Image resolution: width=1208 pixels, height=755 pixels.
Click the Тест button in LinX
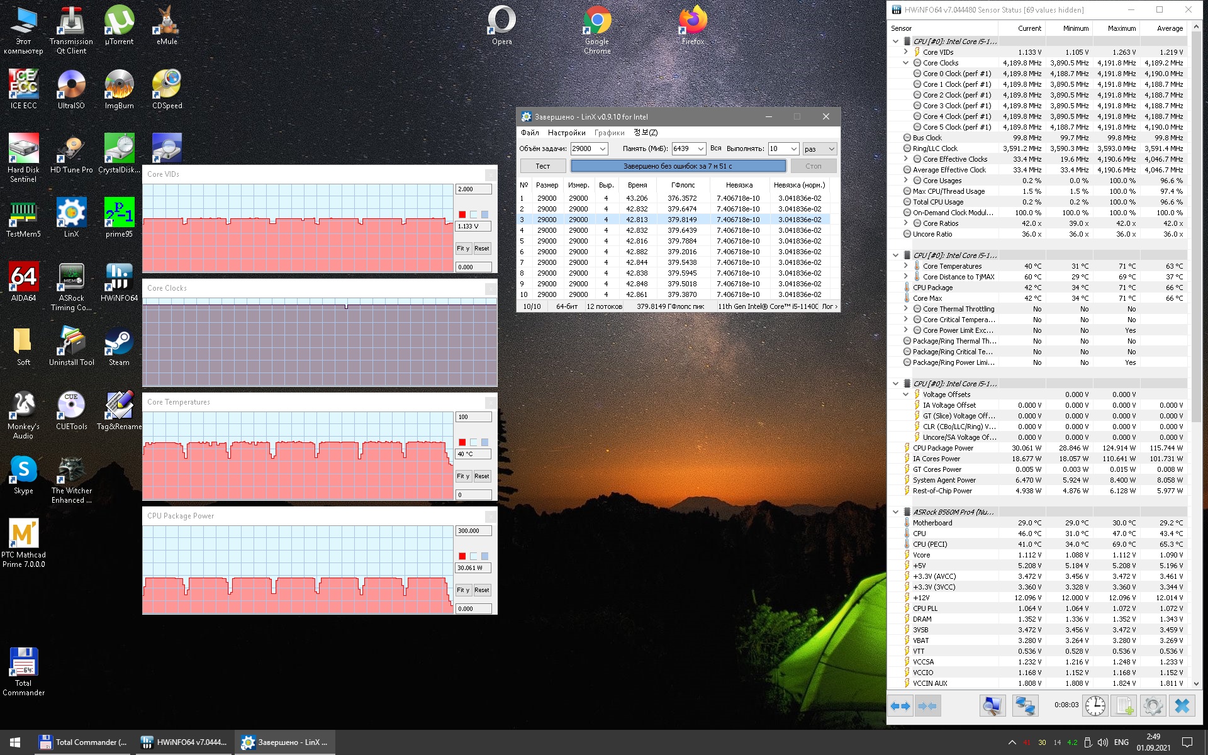pyautogui.click(x=542, y=166)
